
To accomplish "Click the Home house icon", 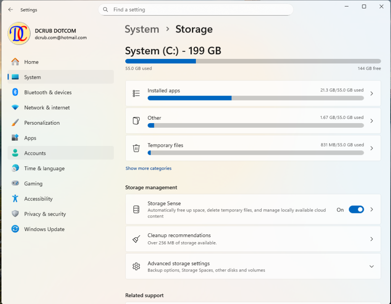I will click(15, 62).
